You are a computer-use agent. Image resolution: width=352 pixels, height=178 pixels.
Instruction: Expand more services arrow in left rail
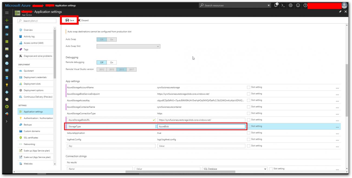tap(7, 121)
